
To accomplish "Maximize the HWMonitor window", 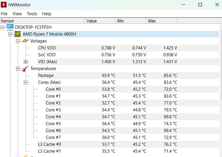I will [x=200, y=4].
